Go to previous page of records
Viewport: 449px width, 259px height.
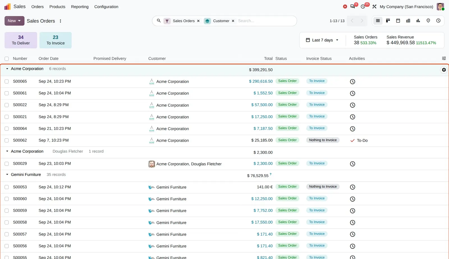352,21
